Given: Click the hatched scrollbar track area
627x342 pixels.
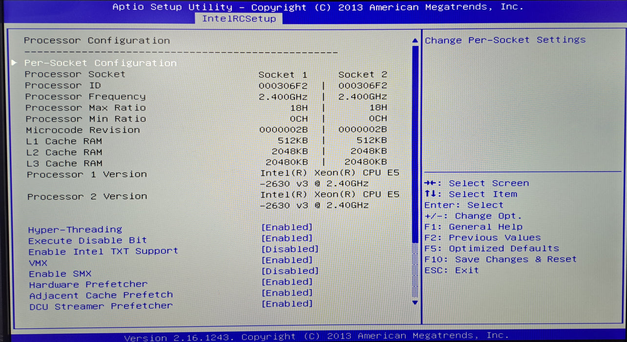Looking at the screenshot, I should pos(416,270).
